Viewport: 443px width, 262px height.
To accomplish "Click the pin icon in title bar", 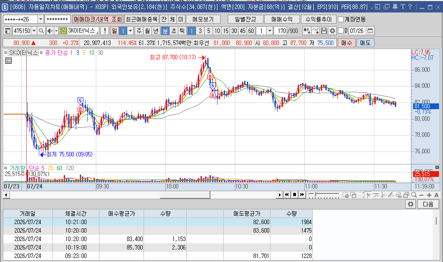I will point(395,7).
